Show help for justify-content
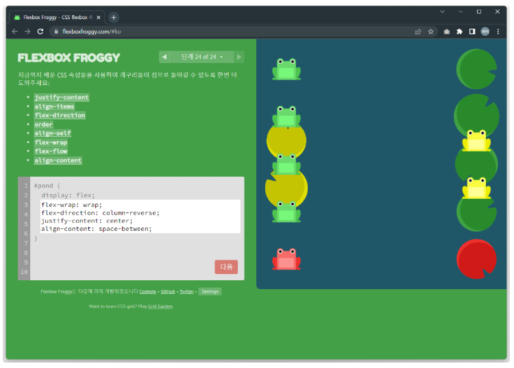The image size is (514, 368). click(62, 97)
